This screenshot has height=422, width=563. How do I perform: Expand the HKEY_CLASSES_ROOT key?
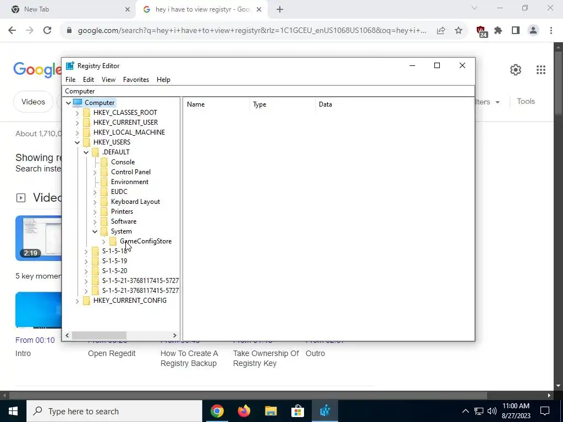click(x=77, y=113)
